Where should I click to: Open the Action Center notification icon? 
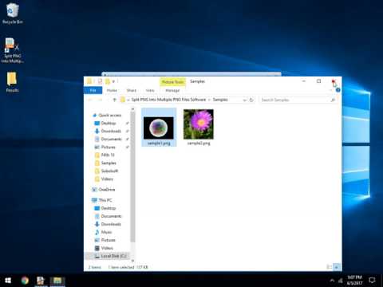pyautogui.click(x=372, y=281)
